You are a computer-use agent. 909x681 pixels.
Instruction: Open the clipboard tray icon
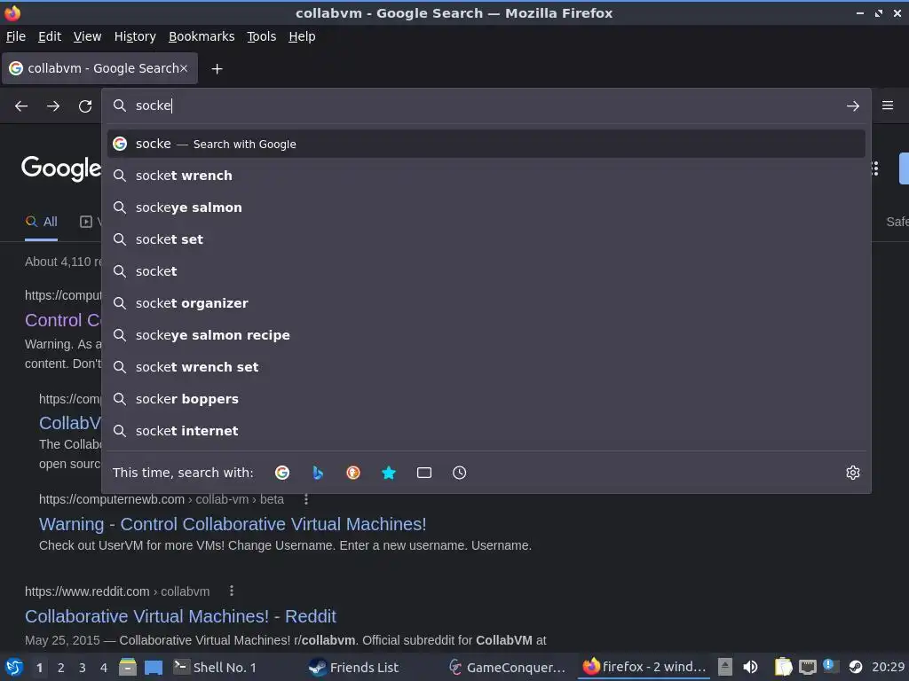click(x=783, y=667)
